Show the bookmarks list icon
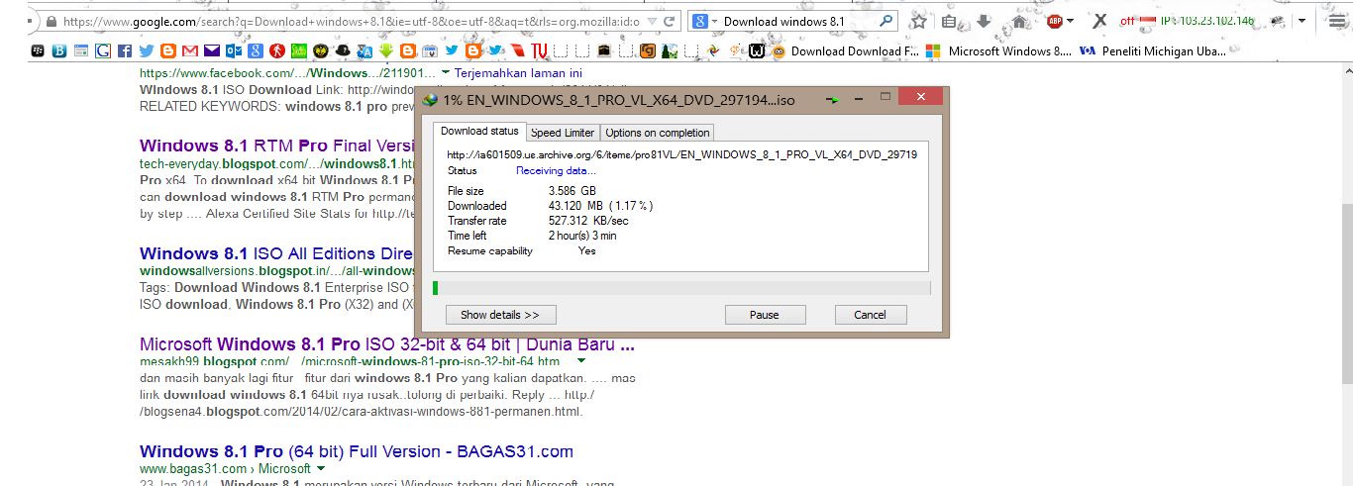1353x486 pixels. click(949, 21)
